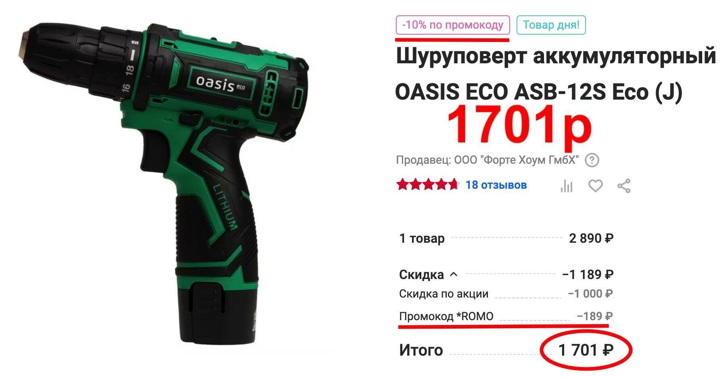Click the 'Товар дня!' badge
Image resolution: width=726 pixels, height=377 pixels.
click(x=551, y=25)
